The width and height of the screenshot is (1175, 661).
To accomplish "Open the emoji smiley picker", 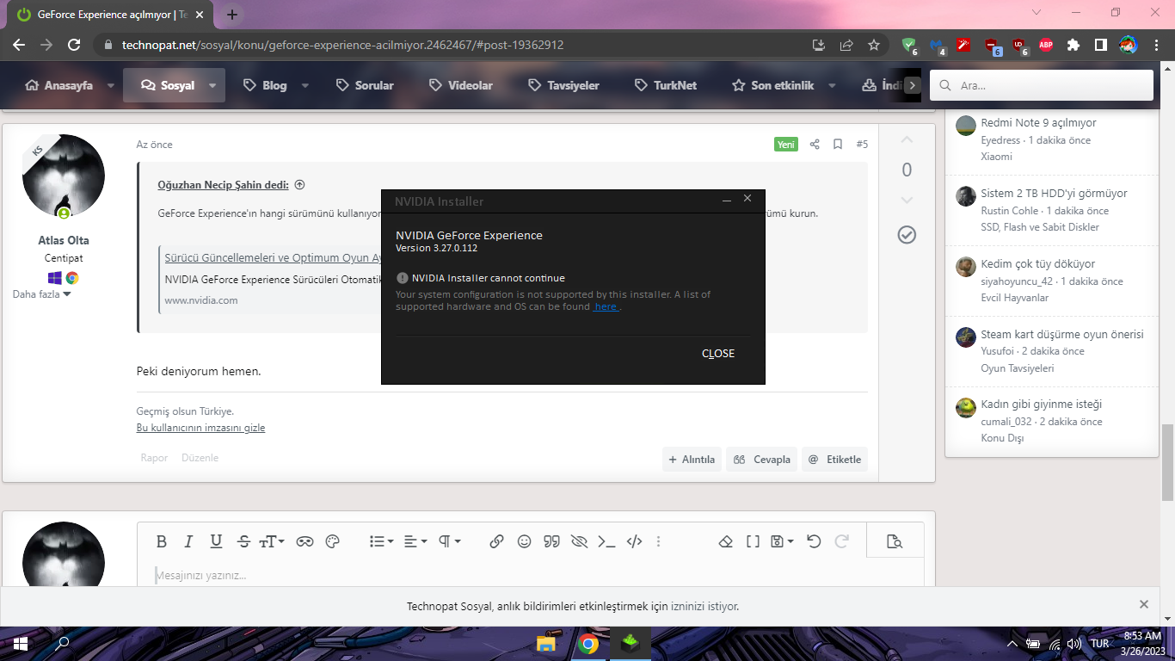I will 524,541.
